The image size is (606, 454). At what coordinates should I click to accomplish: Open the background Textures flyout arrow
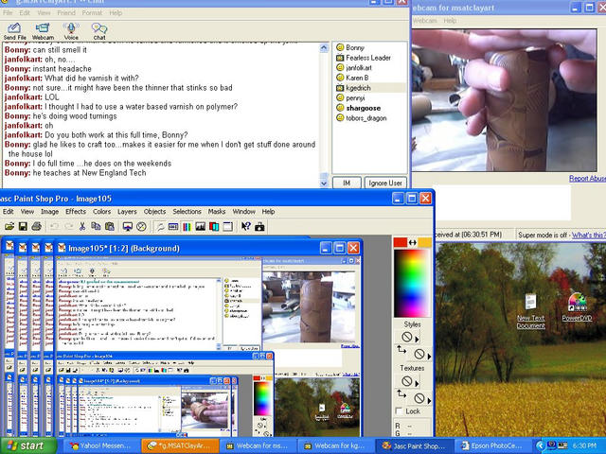click(x=430, y=400)
